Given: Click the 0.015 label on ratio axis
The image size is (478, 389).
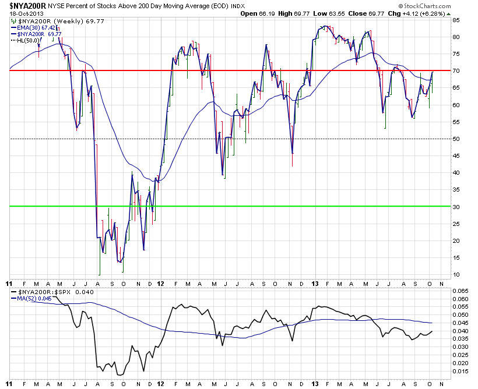Looking at the screenshot, I should pyautogui.click(x=460, y=372).
